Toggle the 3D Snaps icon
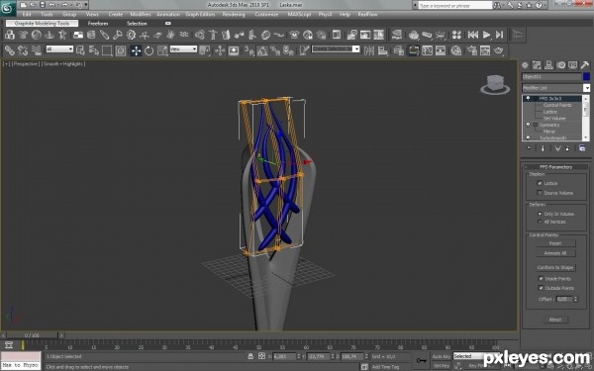This screenshot has height=371, width=594. tap(248, 50)
